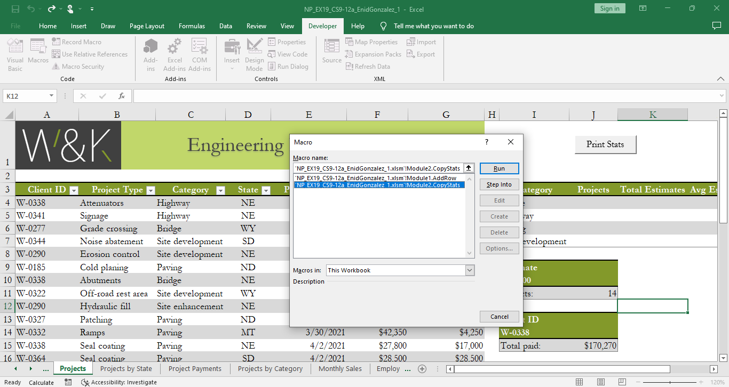Click the Visual Basic icon
This screenshot has height=387, width=729.
(x=15, y=49)
